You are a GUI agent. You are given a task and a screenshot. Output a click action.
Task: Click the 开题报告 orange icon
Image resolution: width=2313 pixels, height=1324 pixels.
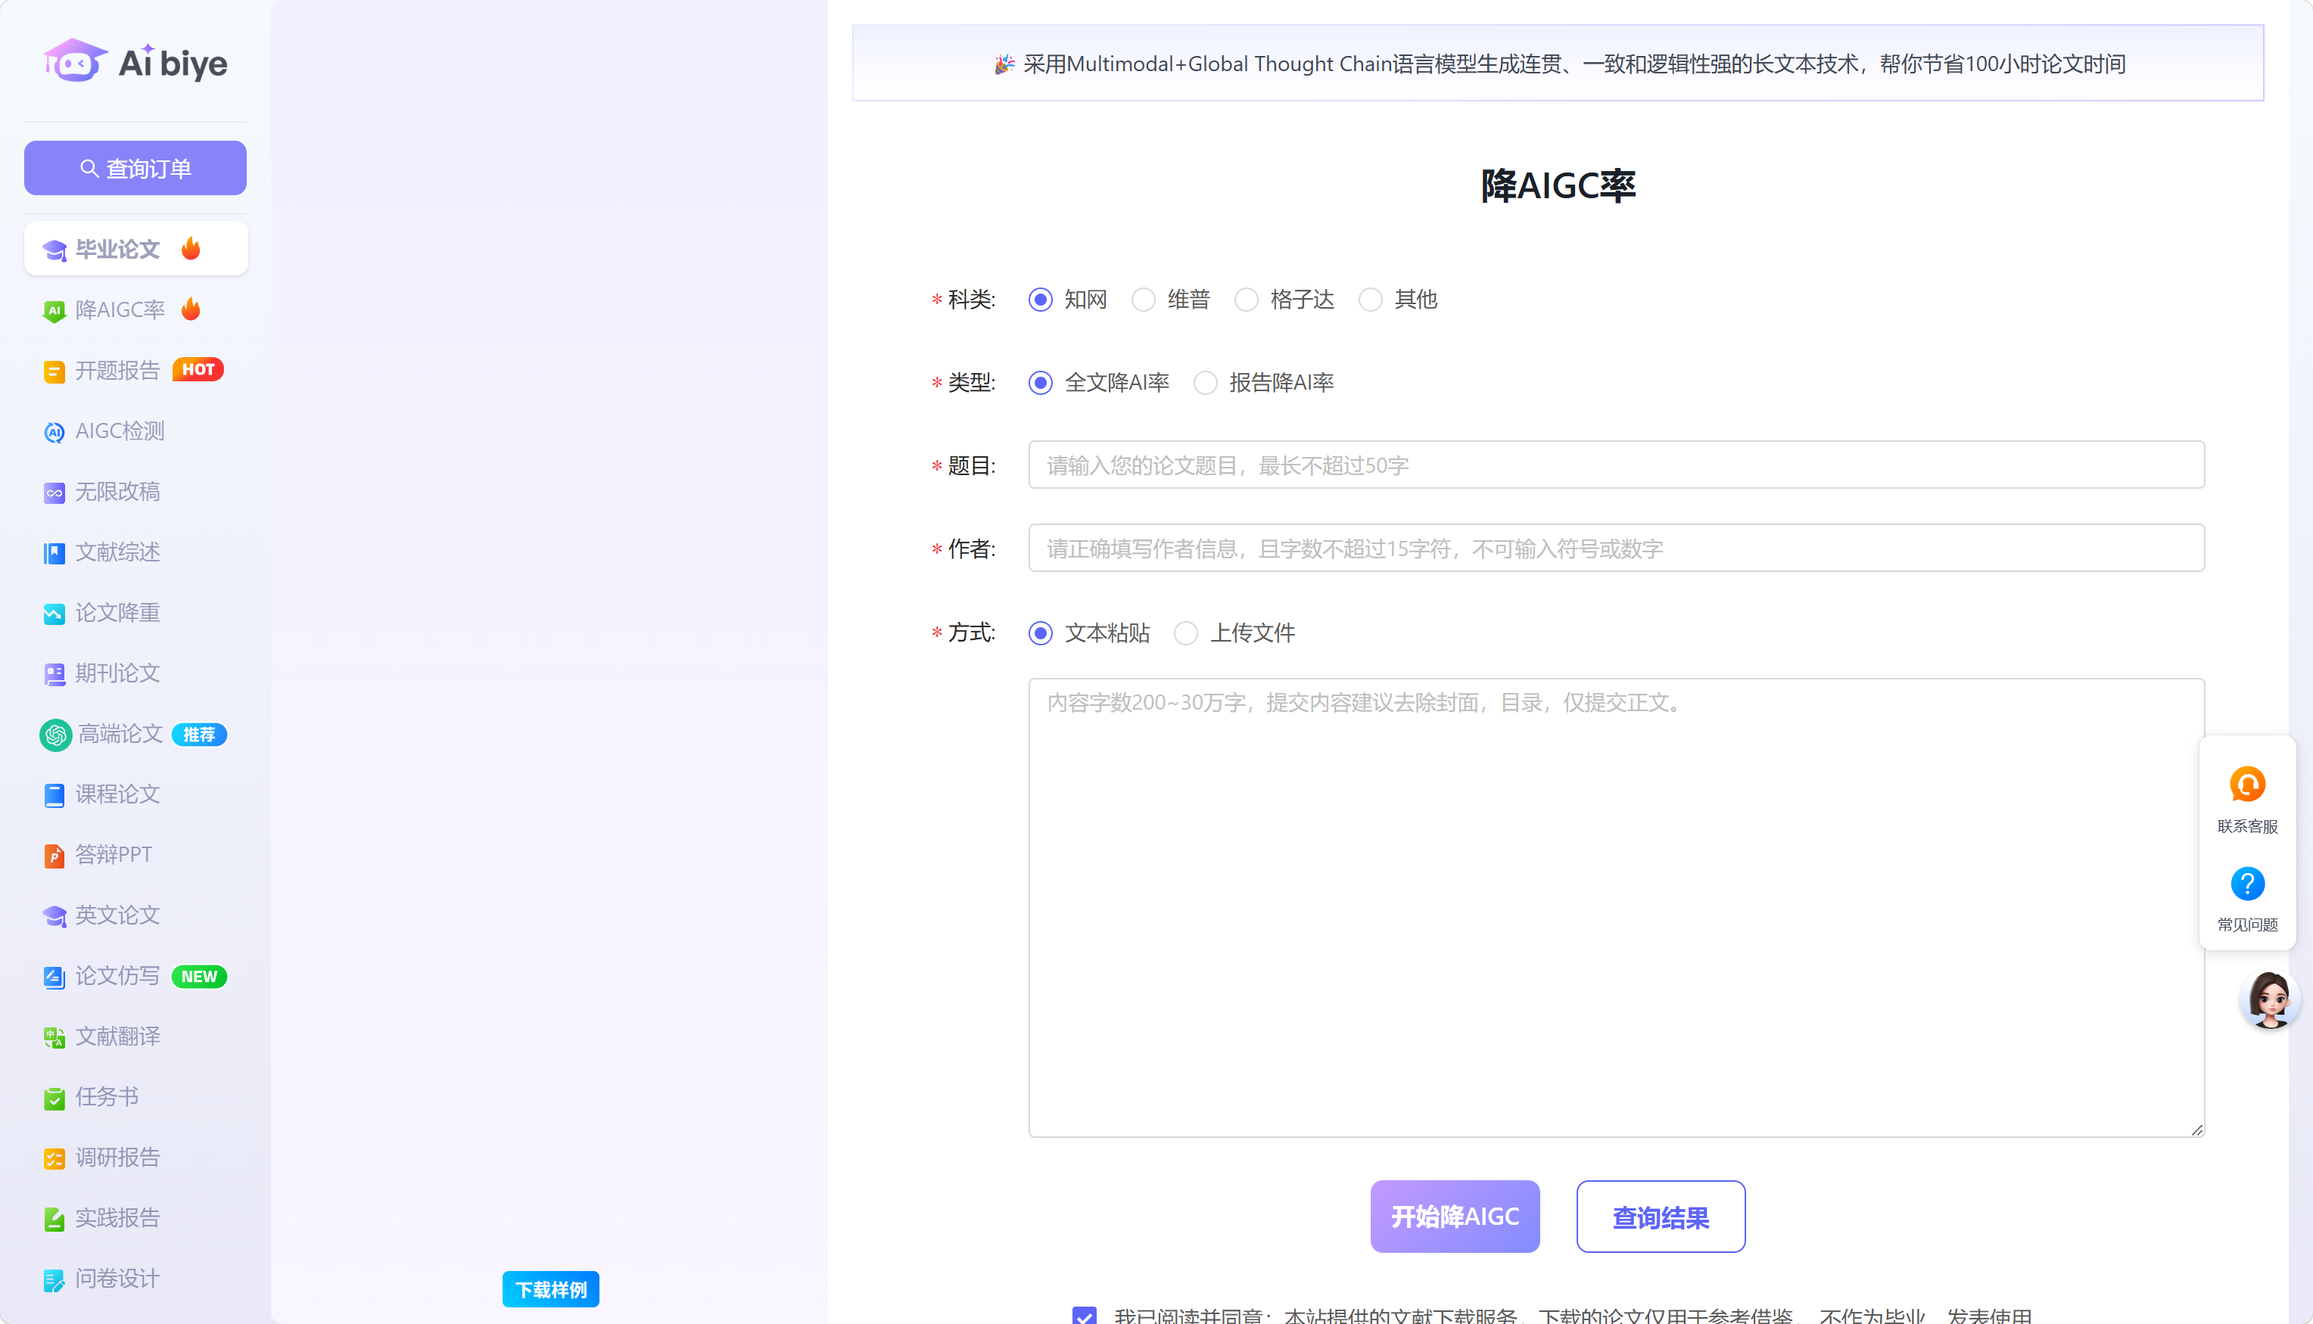click(x=54, y=371)
